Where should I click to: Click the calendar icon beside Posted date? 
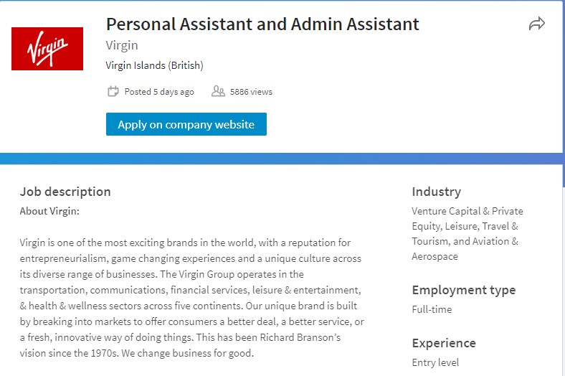pos(113,92)
